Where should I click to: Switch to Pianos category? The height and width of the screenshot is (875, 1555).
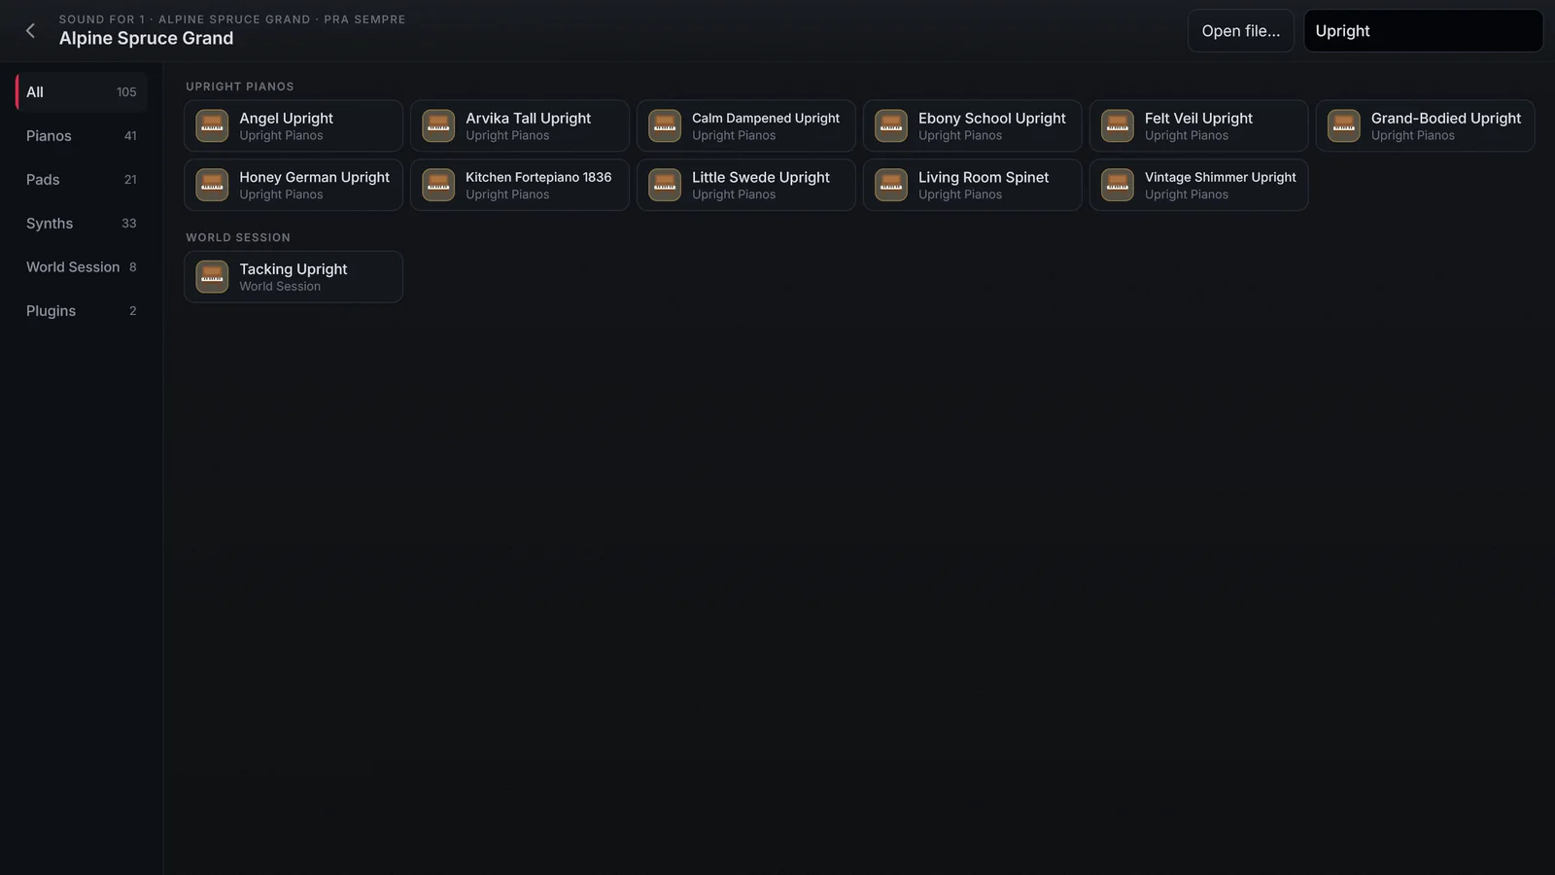coord(82,135)
